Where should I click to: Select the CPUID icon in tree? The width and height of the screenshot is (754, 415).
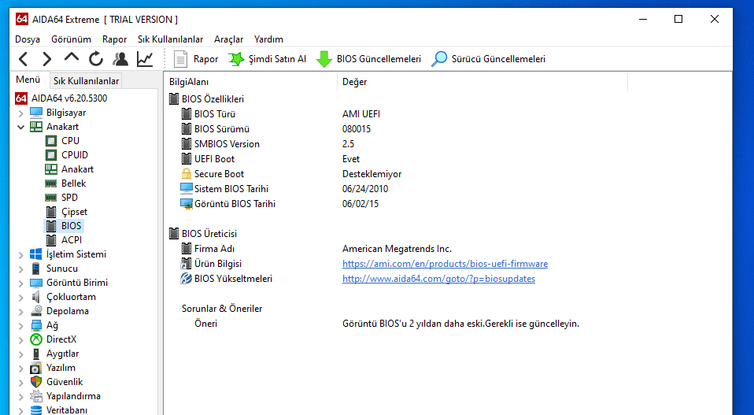click(51, 155)
